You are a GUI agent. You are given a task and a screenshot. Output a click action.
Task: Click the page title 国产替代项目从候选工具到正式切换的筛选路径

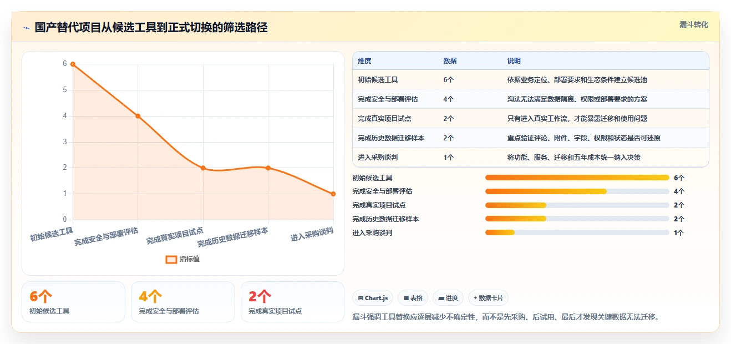tap(151, 28)
